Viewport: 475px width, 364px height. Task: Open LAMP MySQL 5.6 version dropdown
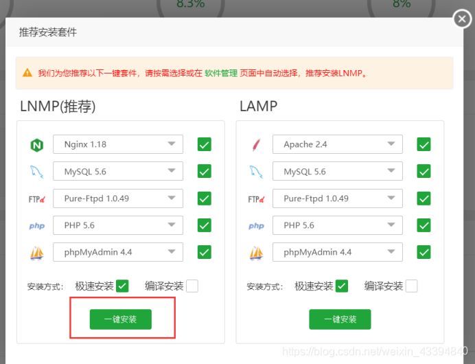338,171
